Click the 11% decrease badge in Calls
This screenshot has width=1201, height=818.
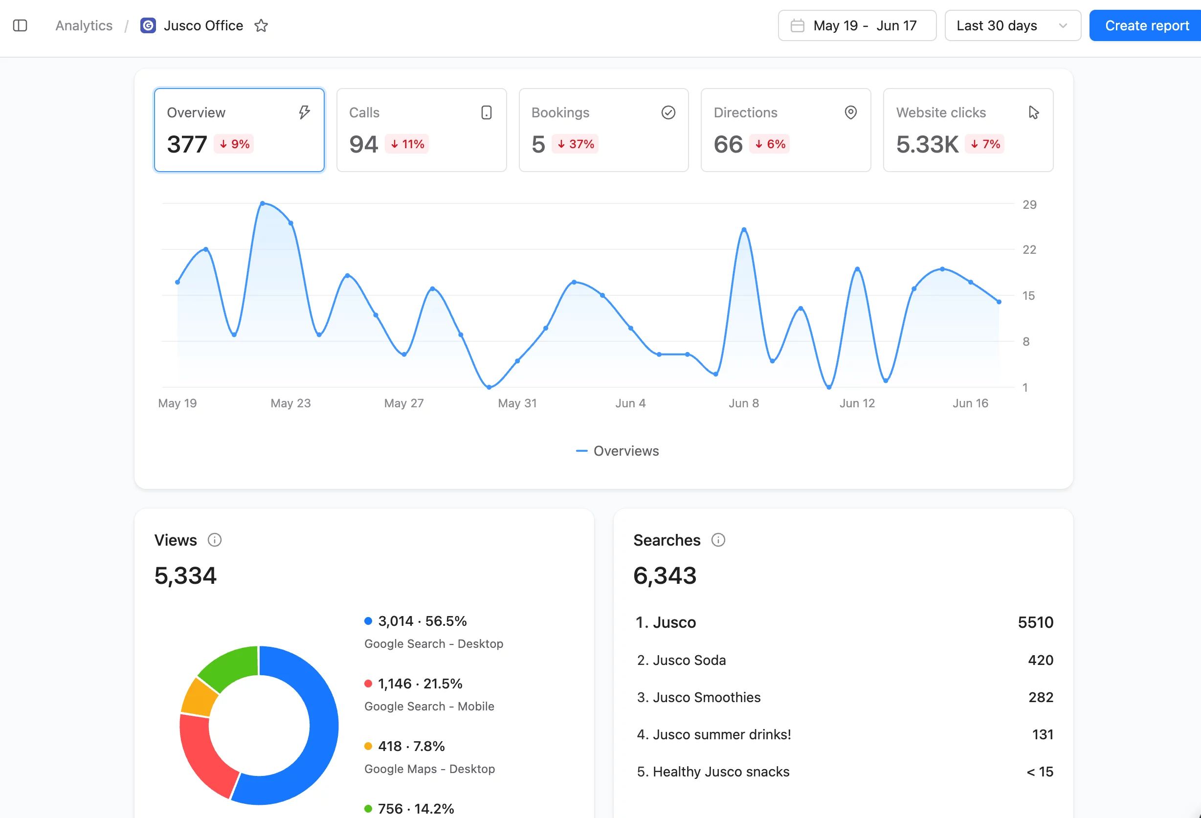coord(407,144)
